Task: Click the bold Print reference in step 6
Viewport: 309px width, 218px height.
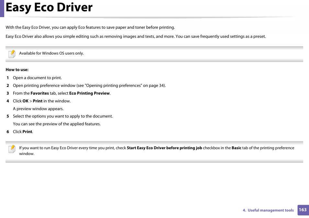Action: pos(27,131)
